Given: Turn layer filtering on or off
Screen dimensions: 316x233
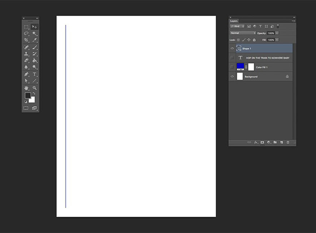Looking at the screenshot, I should [x=278, y=26].
